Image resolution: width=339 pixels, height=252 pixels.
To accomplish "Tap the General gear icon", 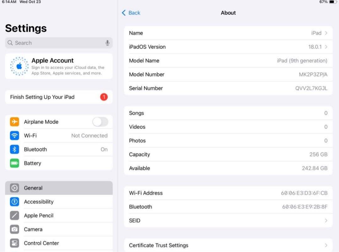I will click(14, 188).
